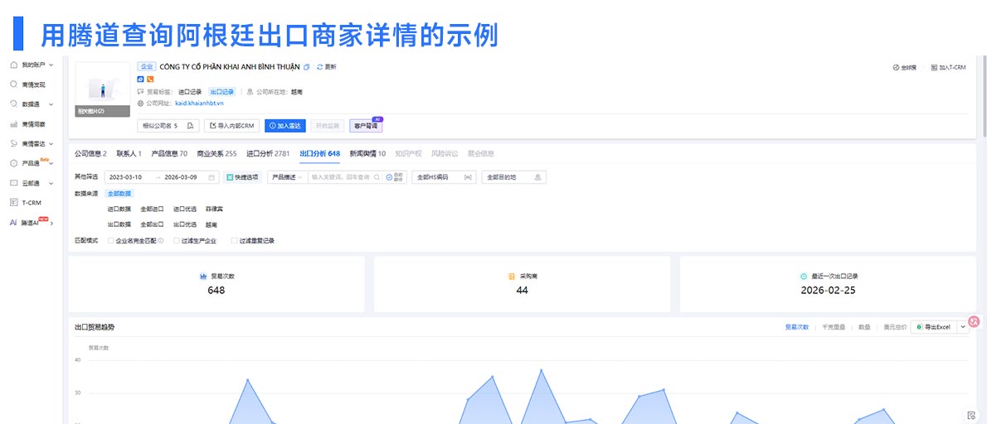The height and width of the screenshot is (424, 987).
Task: Click the 全球搜 icon at top right
Action: click(896, 67)
